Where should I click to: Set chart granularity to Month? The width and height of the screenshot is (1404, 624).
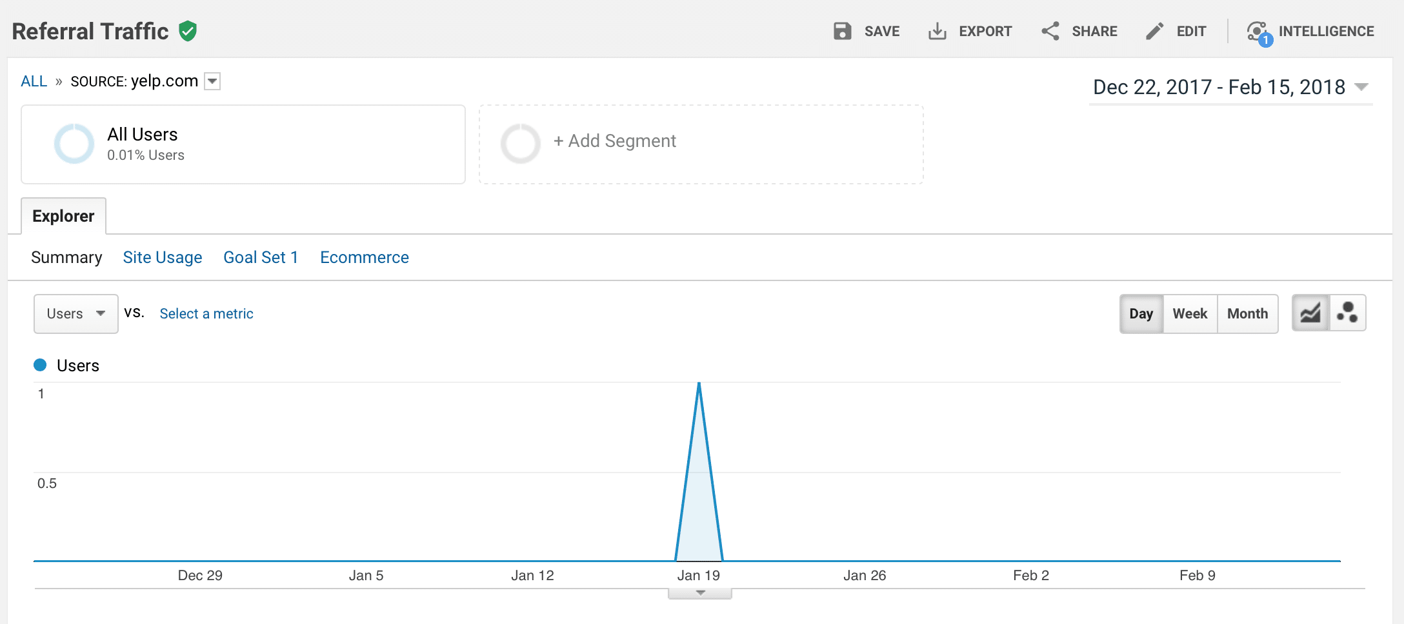1247,314
